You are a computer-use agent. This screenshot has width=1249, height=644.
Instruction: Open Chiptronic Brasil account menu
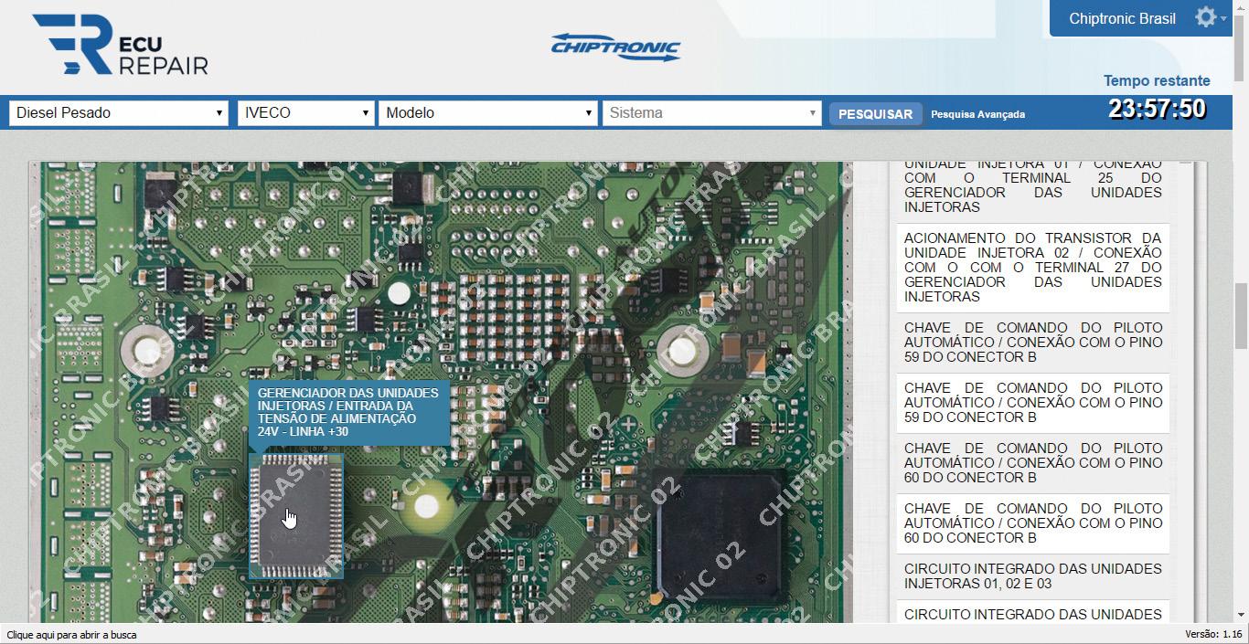pos(1122,18)
